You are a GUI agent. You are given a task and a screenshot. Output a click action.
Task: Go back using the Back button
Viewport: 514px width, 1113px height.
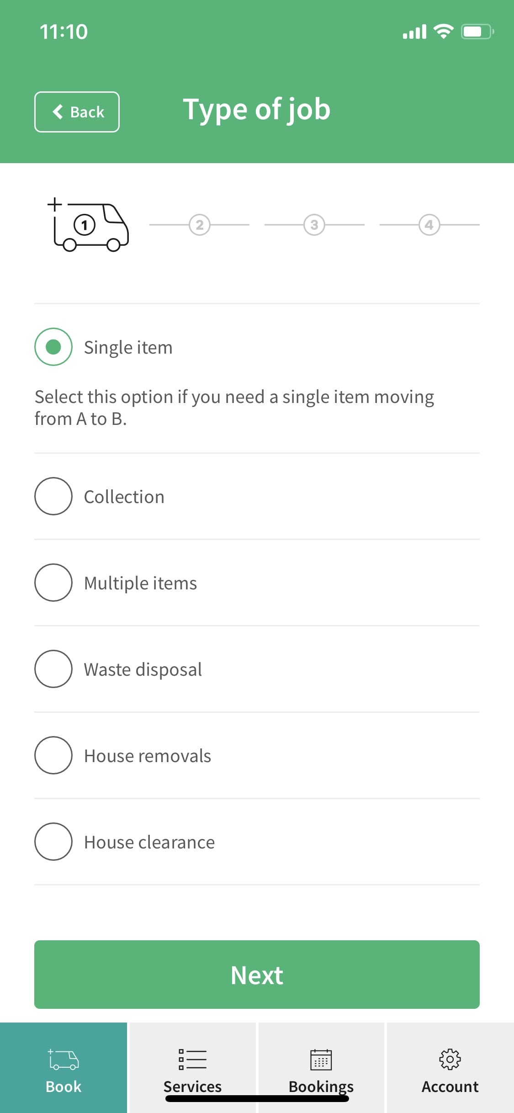[x=77, y=112]
